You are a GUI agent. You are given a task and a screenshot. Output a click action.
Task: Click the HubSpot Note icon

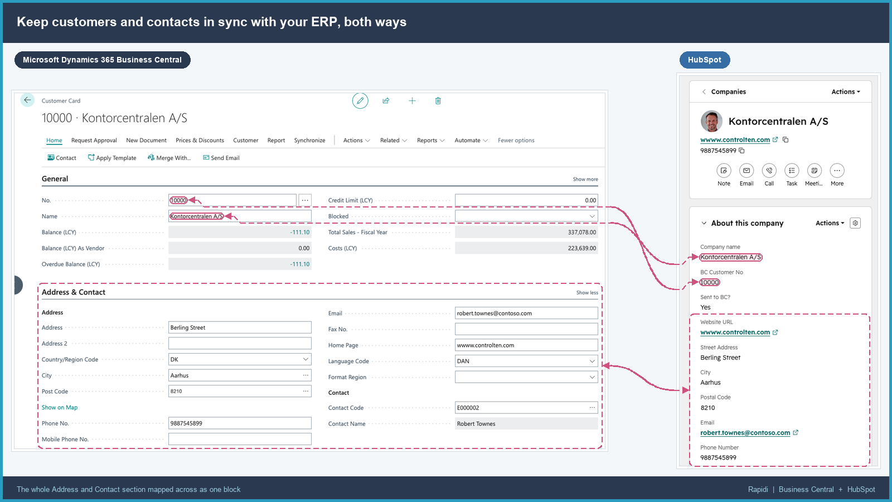pos(724,171)
